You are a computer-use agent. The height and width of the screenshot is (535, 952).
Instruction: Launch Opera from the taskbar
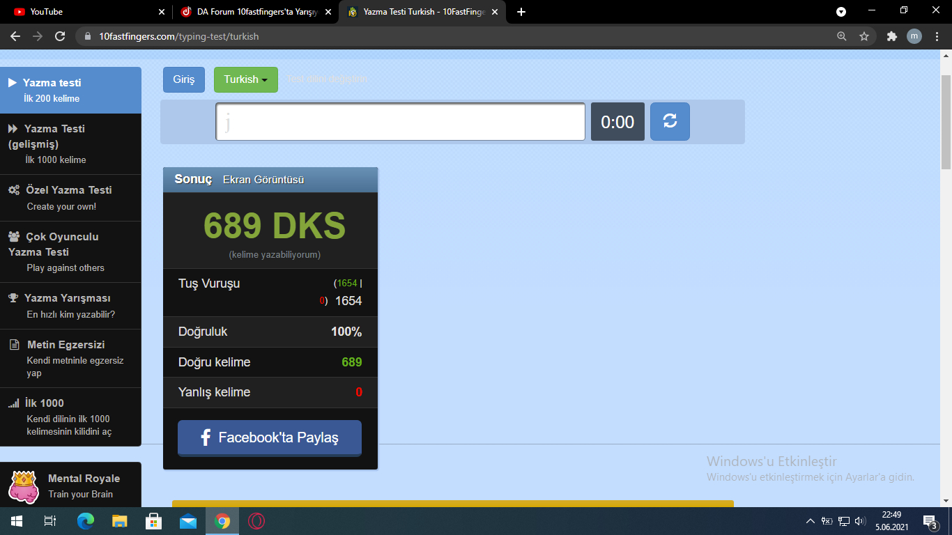256,521
